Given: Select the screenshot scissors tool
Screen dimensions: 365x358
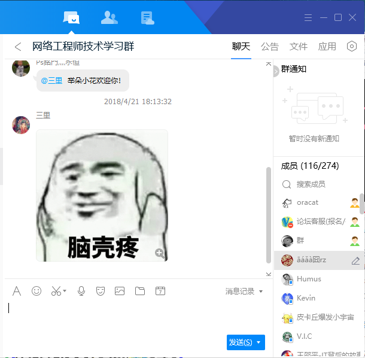Looking at the screenshot, I should (56, 291).
